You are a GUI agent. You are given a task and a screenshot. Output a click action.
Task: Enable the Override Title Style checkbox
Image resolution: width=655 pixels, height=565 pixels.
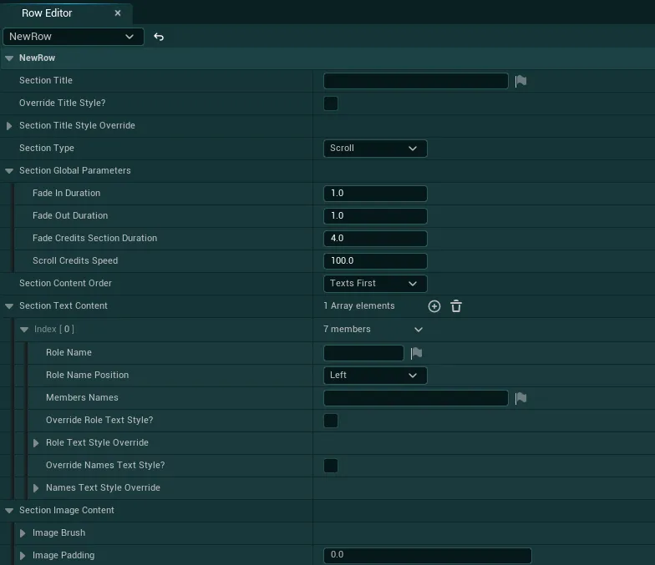pyautogui.click(x=331, y=103)
